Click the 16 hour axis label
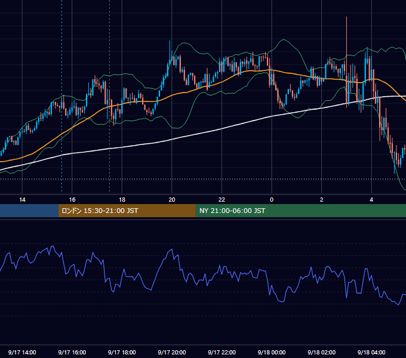The image size is (406, 358). pos(72,200)
